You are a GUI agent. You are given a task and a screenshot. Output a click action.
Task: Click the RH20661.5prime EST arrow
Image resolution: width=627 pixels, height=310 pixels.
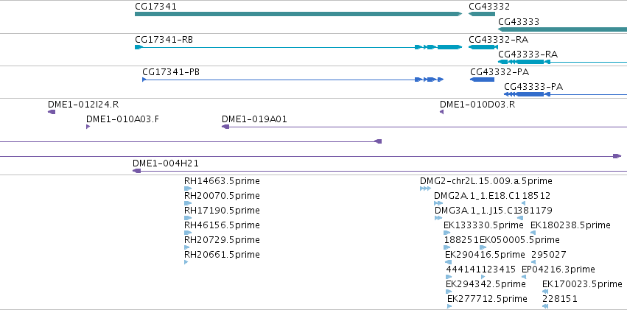[186, 262]
